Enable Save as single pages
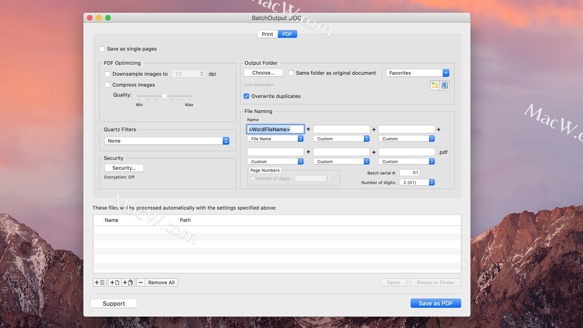This screenshot has width=583, height=328. coord(102,49)
